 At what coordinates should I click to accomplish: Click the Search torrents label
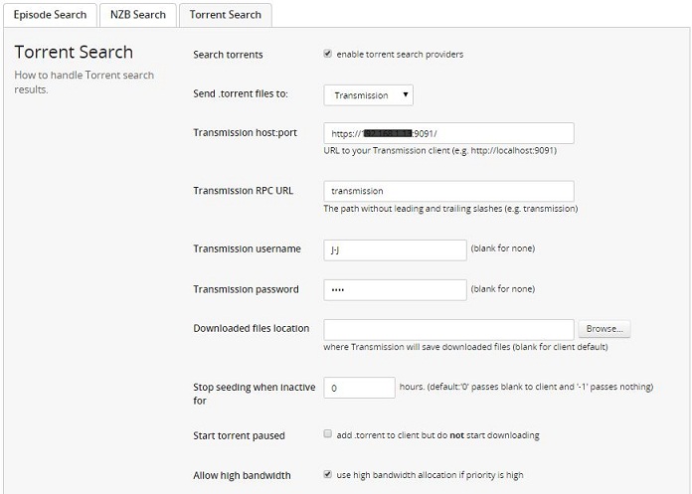point(228,55)
